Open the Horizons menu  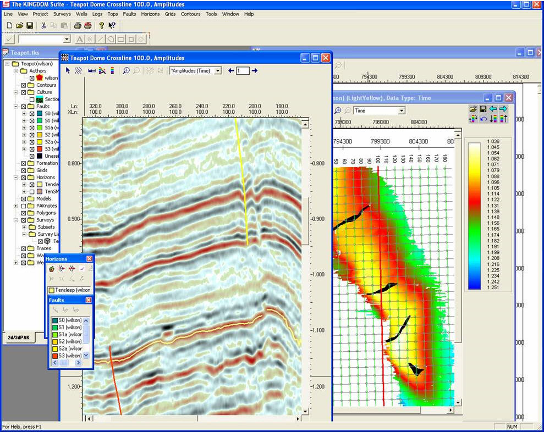(150, 14)
